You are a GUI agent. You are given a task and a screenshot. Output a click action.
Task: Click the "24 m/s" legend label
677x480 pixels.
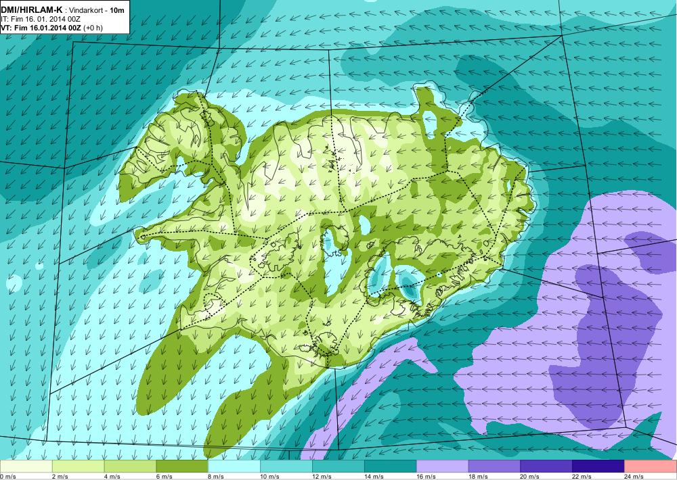click(635, 477)
